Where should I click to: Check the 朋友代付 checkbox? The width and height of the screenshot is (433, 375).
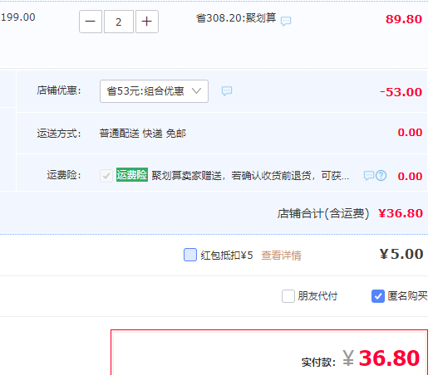pyautogui.click(x=288, y=296)
